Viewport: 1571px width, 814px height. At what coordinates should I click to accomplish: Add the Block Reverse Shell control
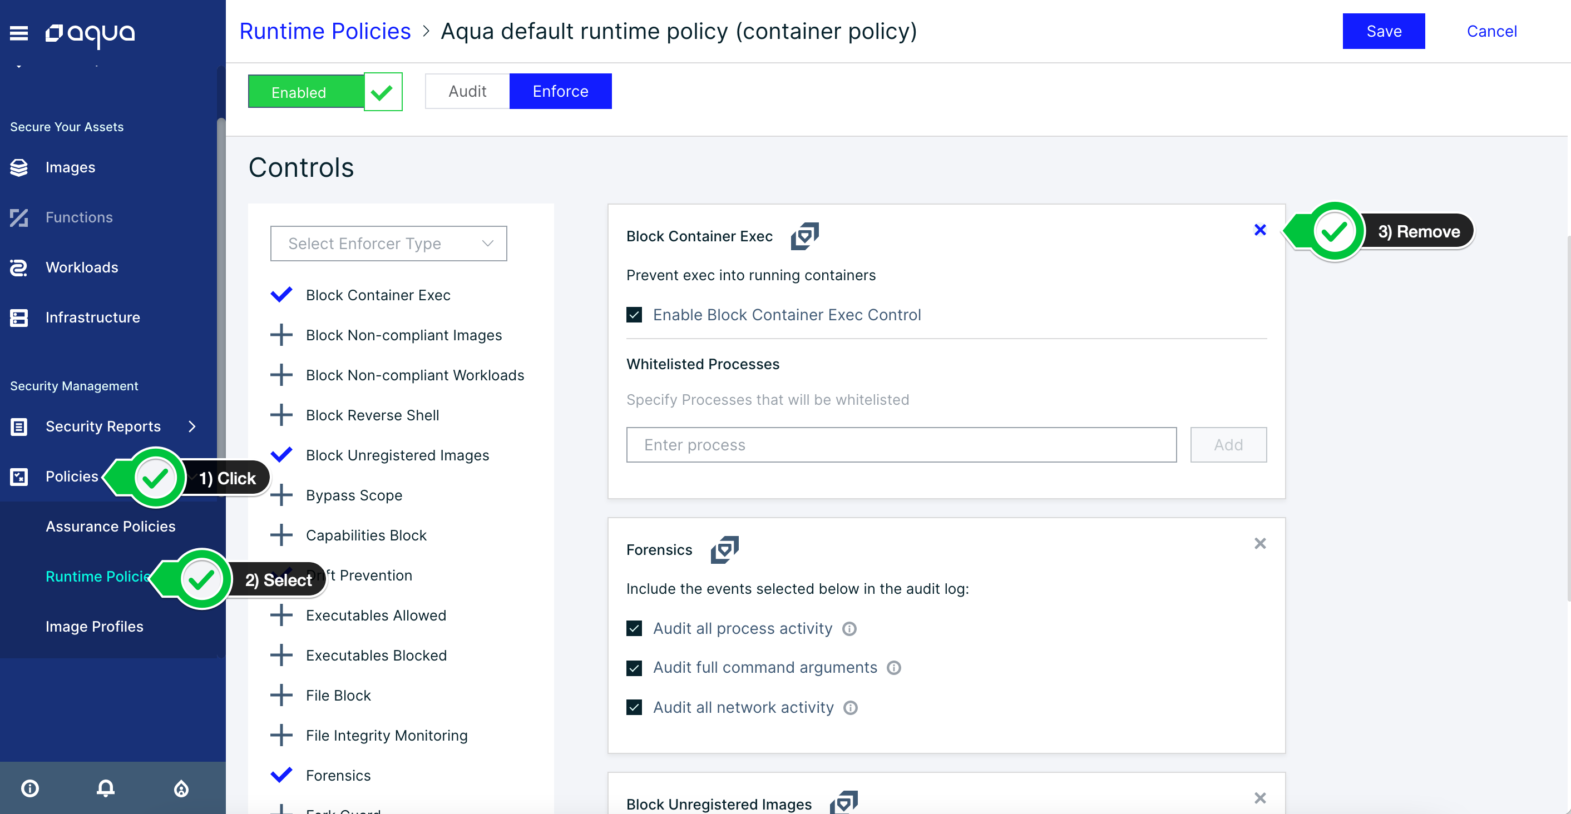tap(281, 415)
